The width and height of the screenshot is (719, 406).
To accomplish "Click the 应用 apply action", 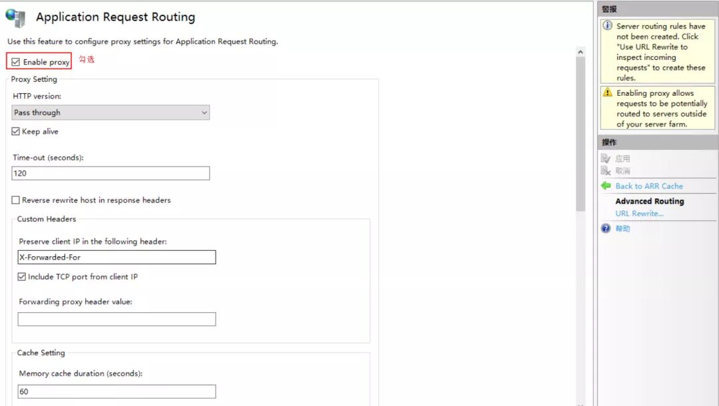I will 622,158.
